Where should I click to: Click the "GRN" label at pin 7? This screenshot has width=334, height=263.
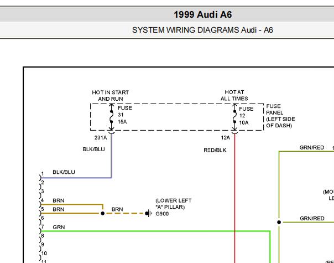(59, 228)
